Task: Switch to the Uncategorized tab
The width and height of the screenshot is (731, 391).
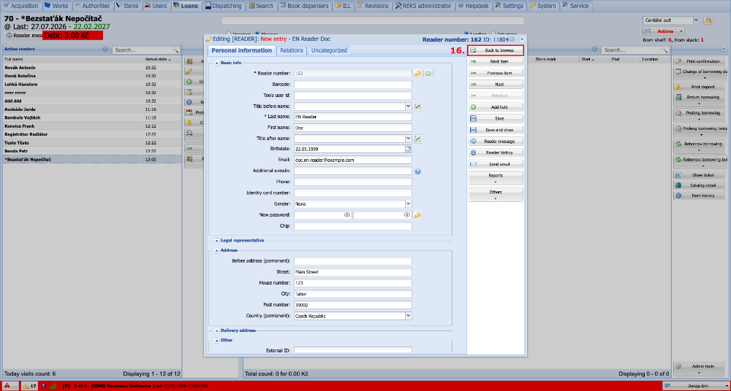Action: [x=329, y=50]
